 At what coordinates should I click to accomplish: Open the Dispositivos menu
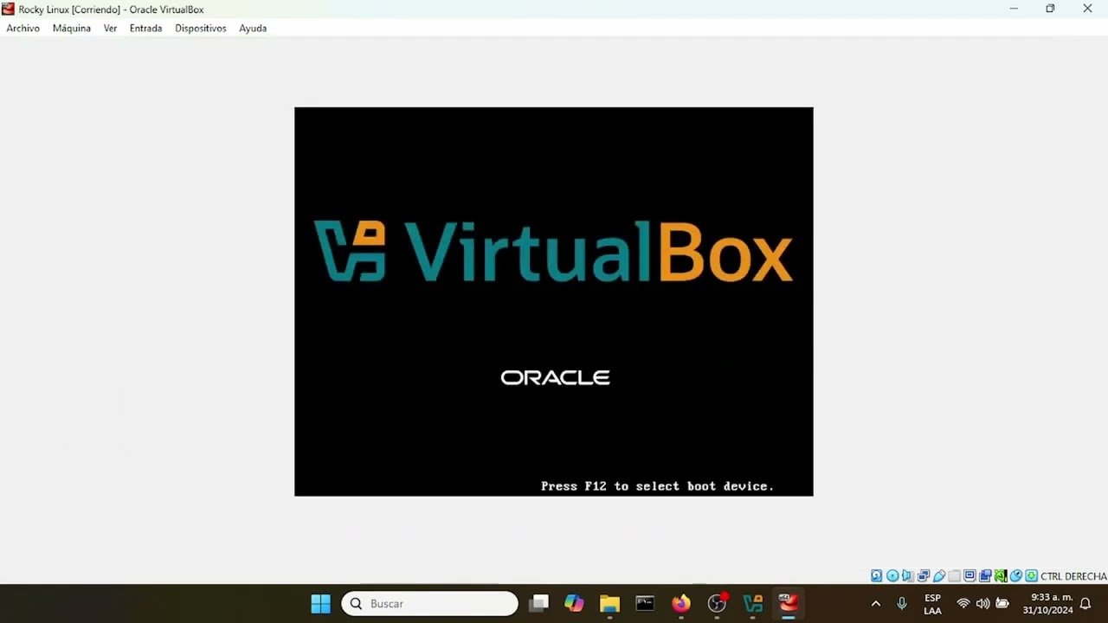click(200, 28)
